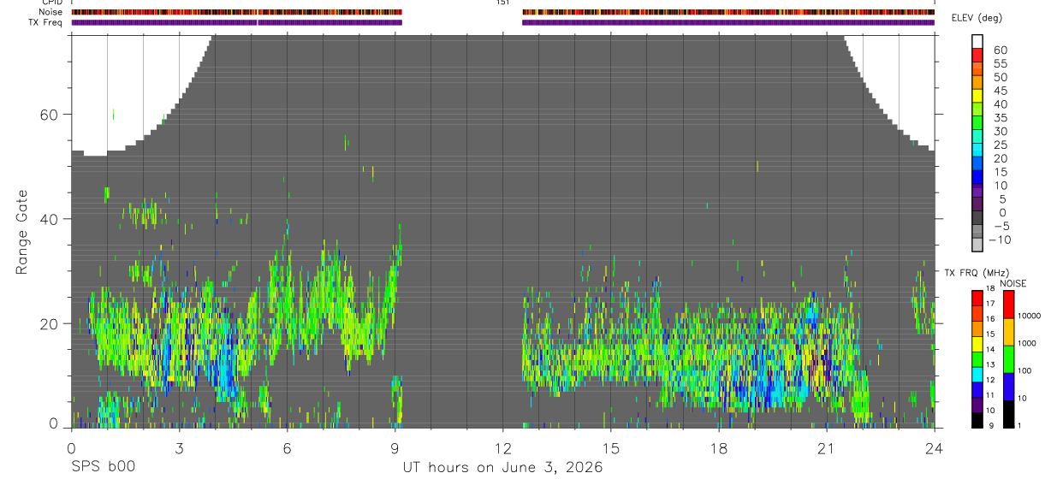1051x485 pixels.
Task: Click the '18' tick label on the time axis
Action: pyautogui.click(x=719, y=447)
